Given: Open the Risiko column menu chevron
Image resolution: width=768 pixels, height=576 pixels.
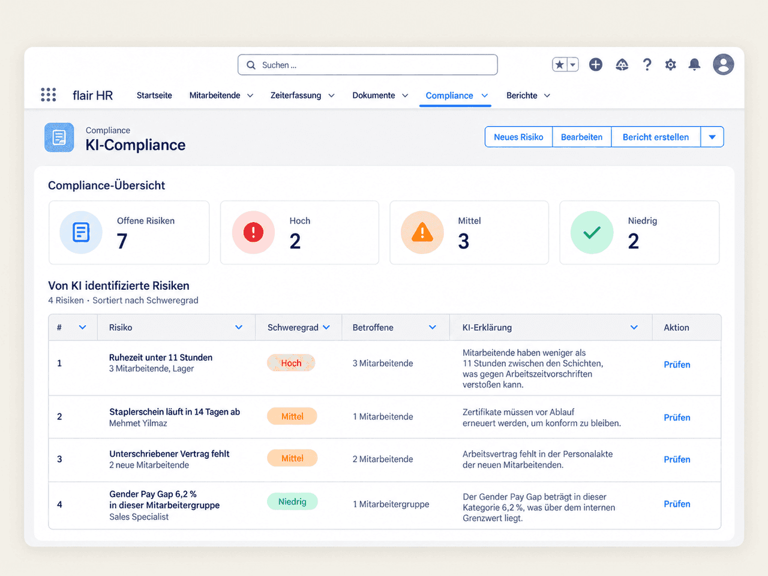Looking at the screenshot, I should pos(239,328).
